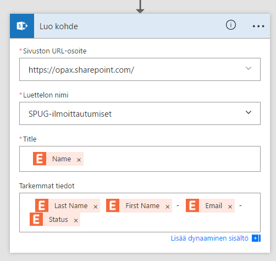Viewport: 276px width, 261px height.
Task: Click the Eventbrite icon of the Status token
Action: [36, 219]
